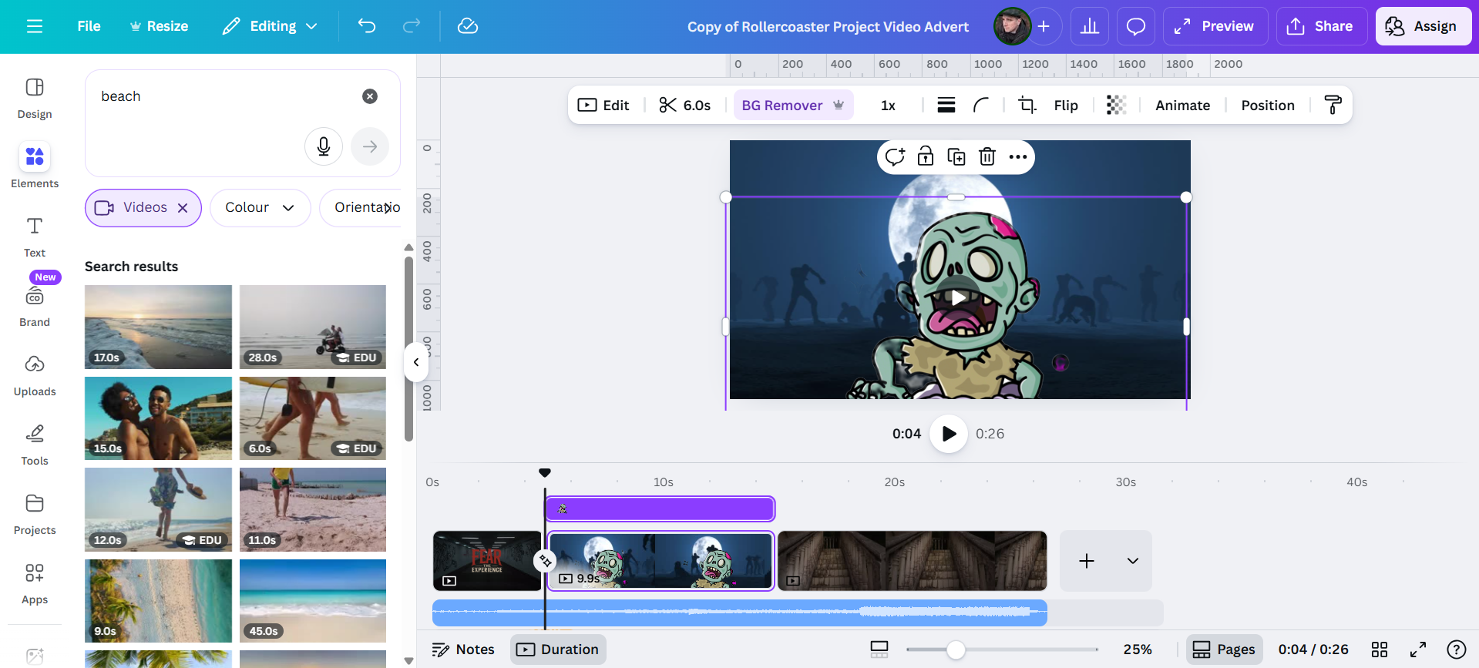Lock the selected element
This screenshot has height=668, width=1479.
[x=926, y=157]
